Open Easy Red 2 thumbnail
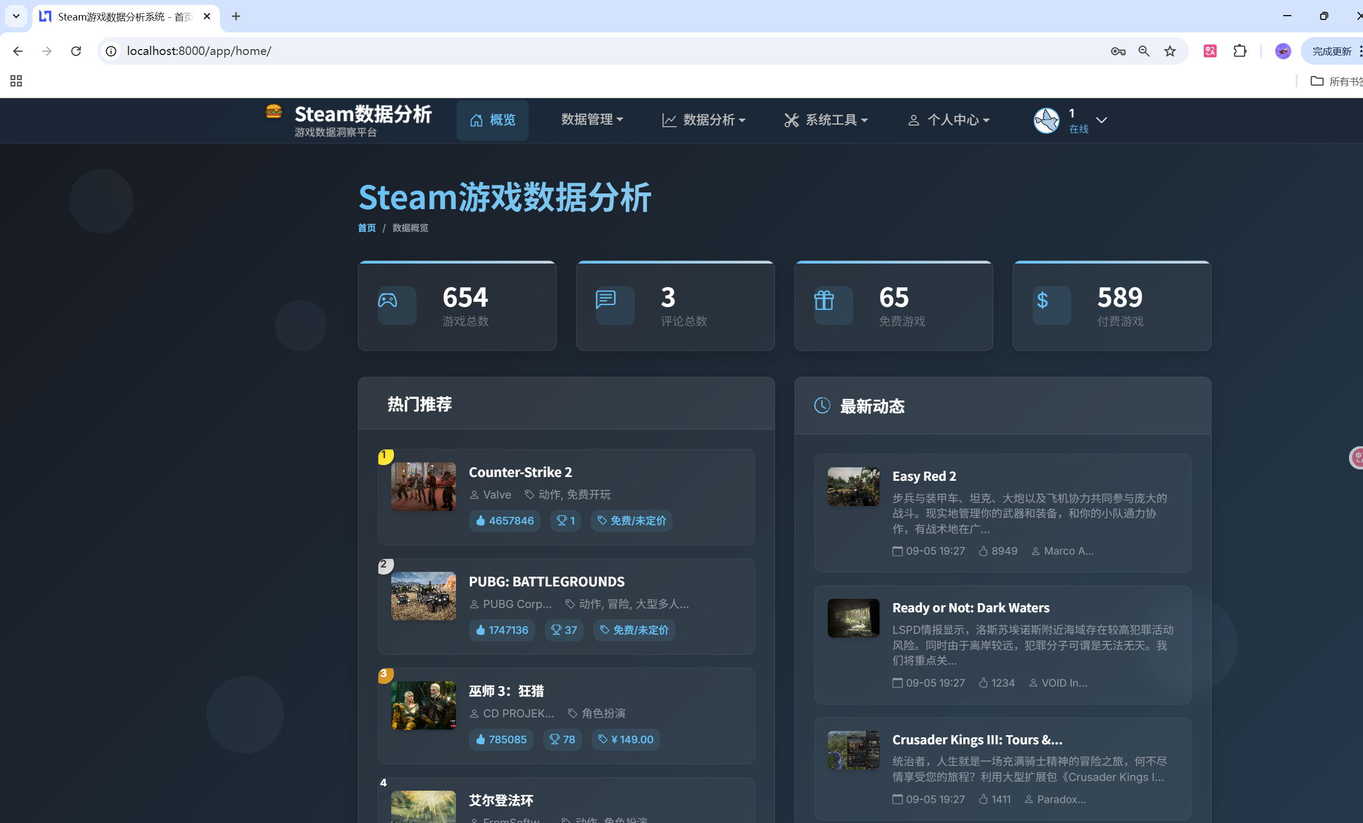Image resolution: width=1363 pixels, height=823 pixels. coord(854,487)
